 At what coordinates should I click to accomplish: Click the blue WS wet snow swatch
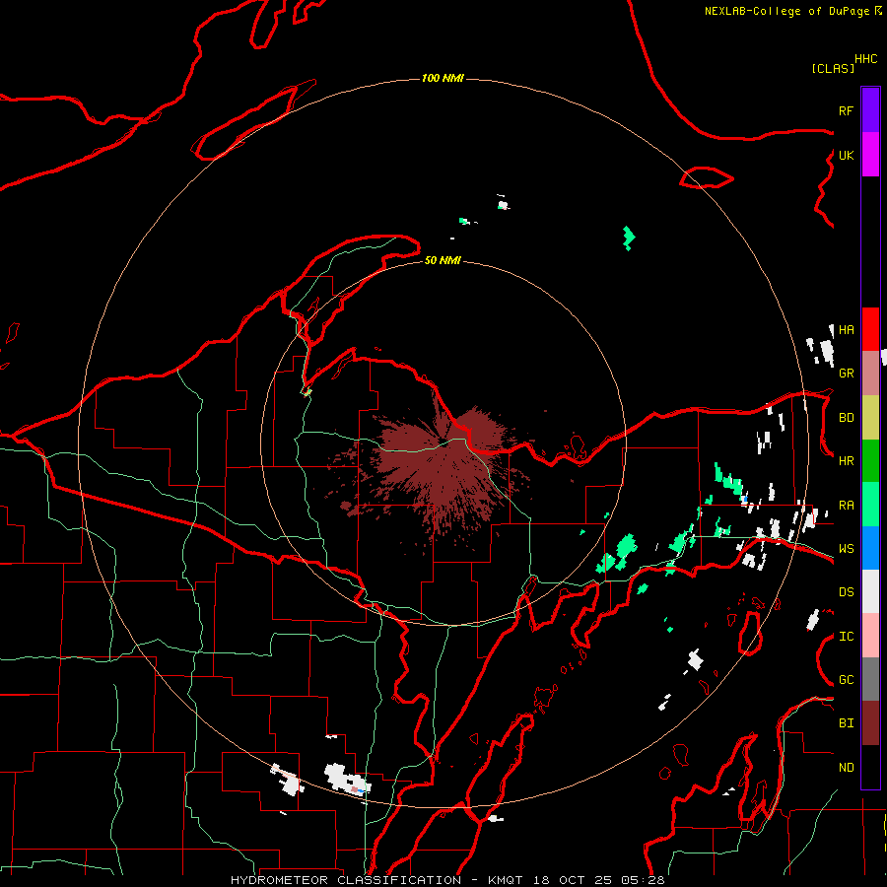[x=870, y=548]
